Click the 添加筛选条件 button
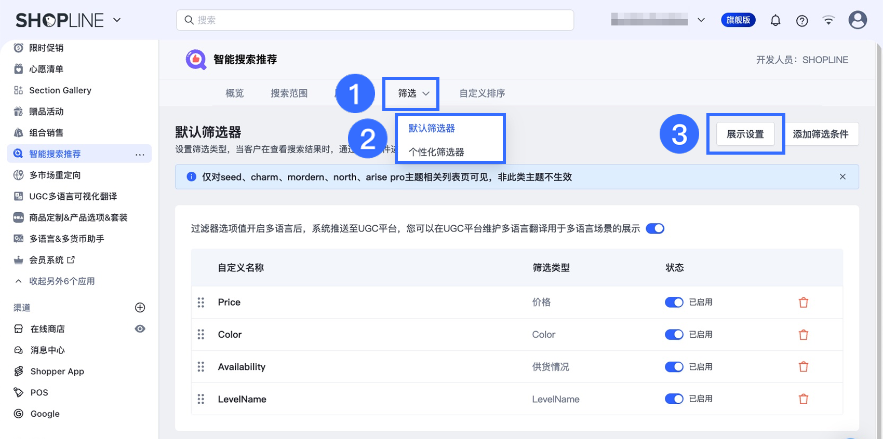The image size is (883, 439). 820,134
